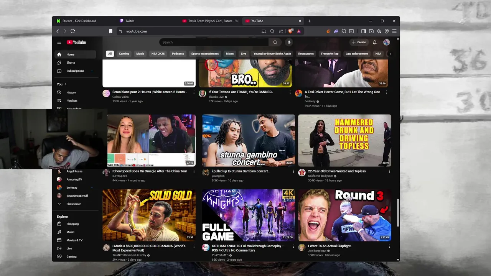Click the YouTube logo

pos(76,42)
